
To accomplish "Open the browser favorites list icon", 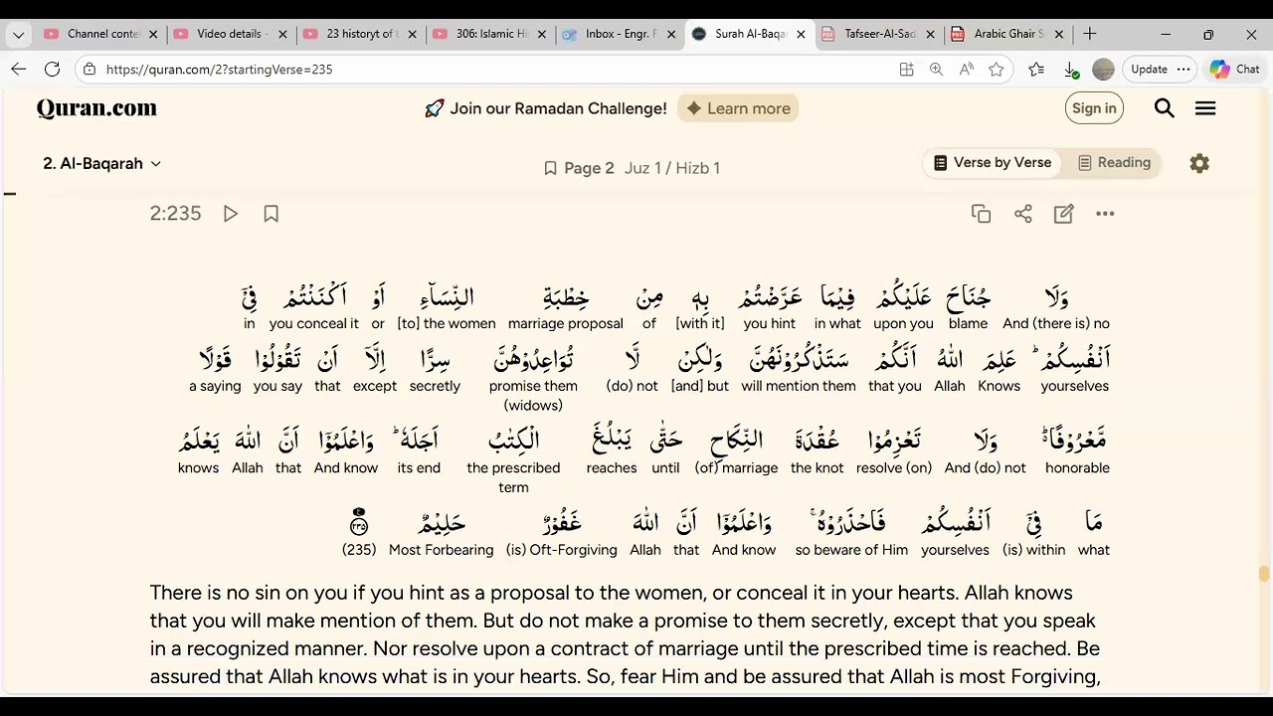I will point(1036,70).
